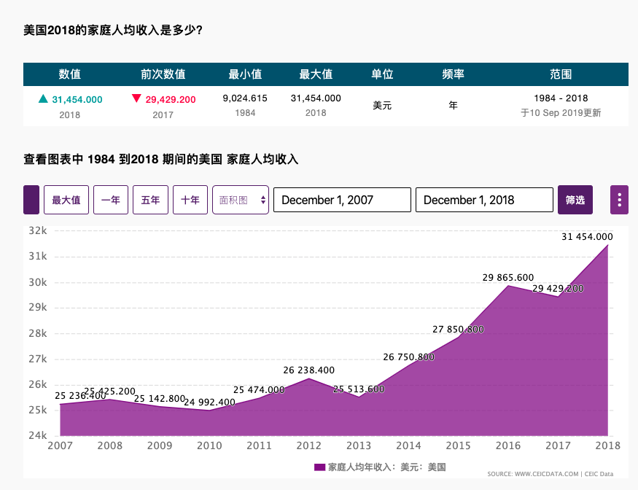Viewport: 638px width, 490px height.
Task: Click the 频率 column header
Action: [x=453, y=74]
